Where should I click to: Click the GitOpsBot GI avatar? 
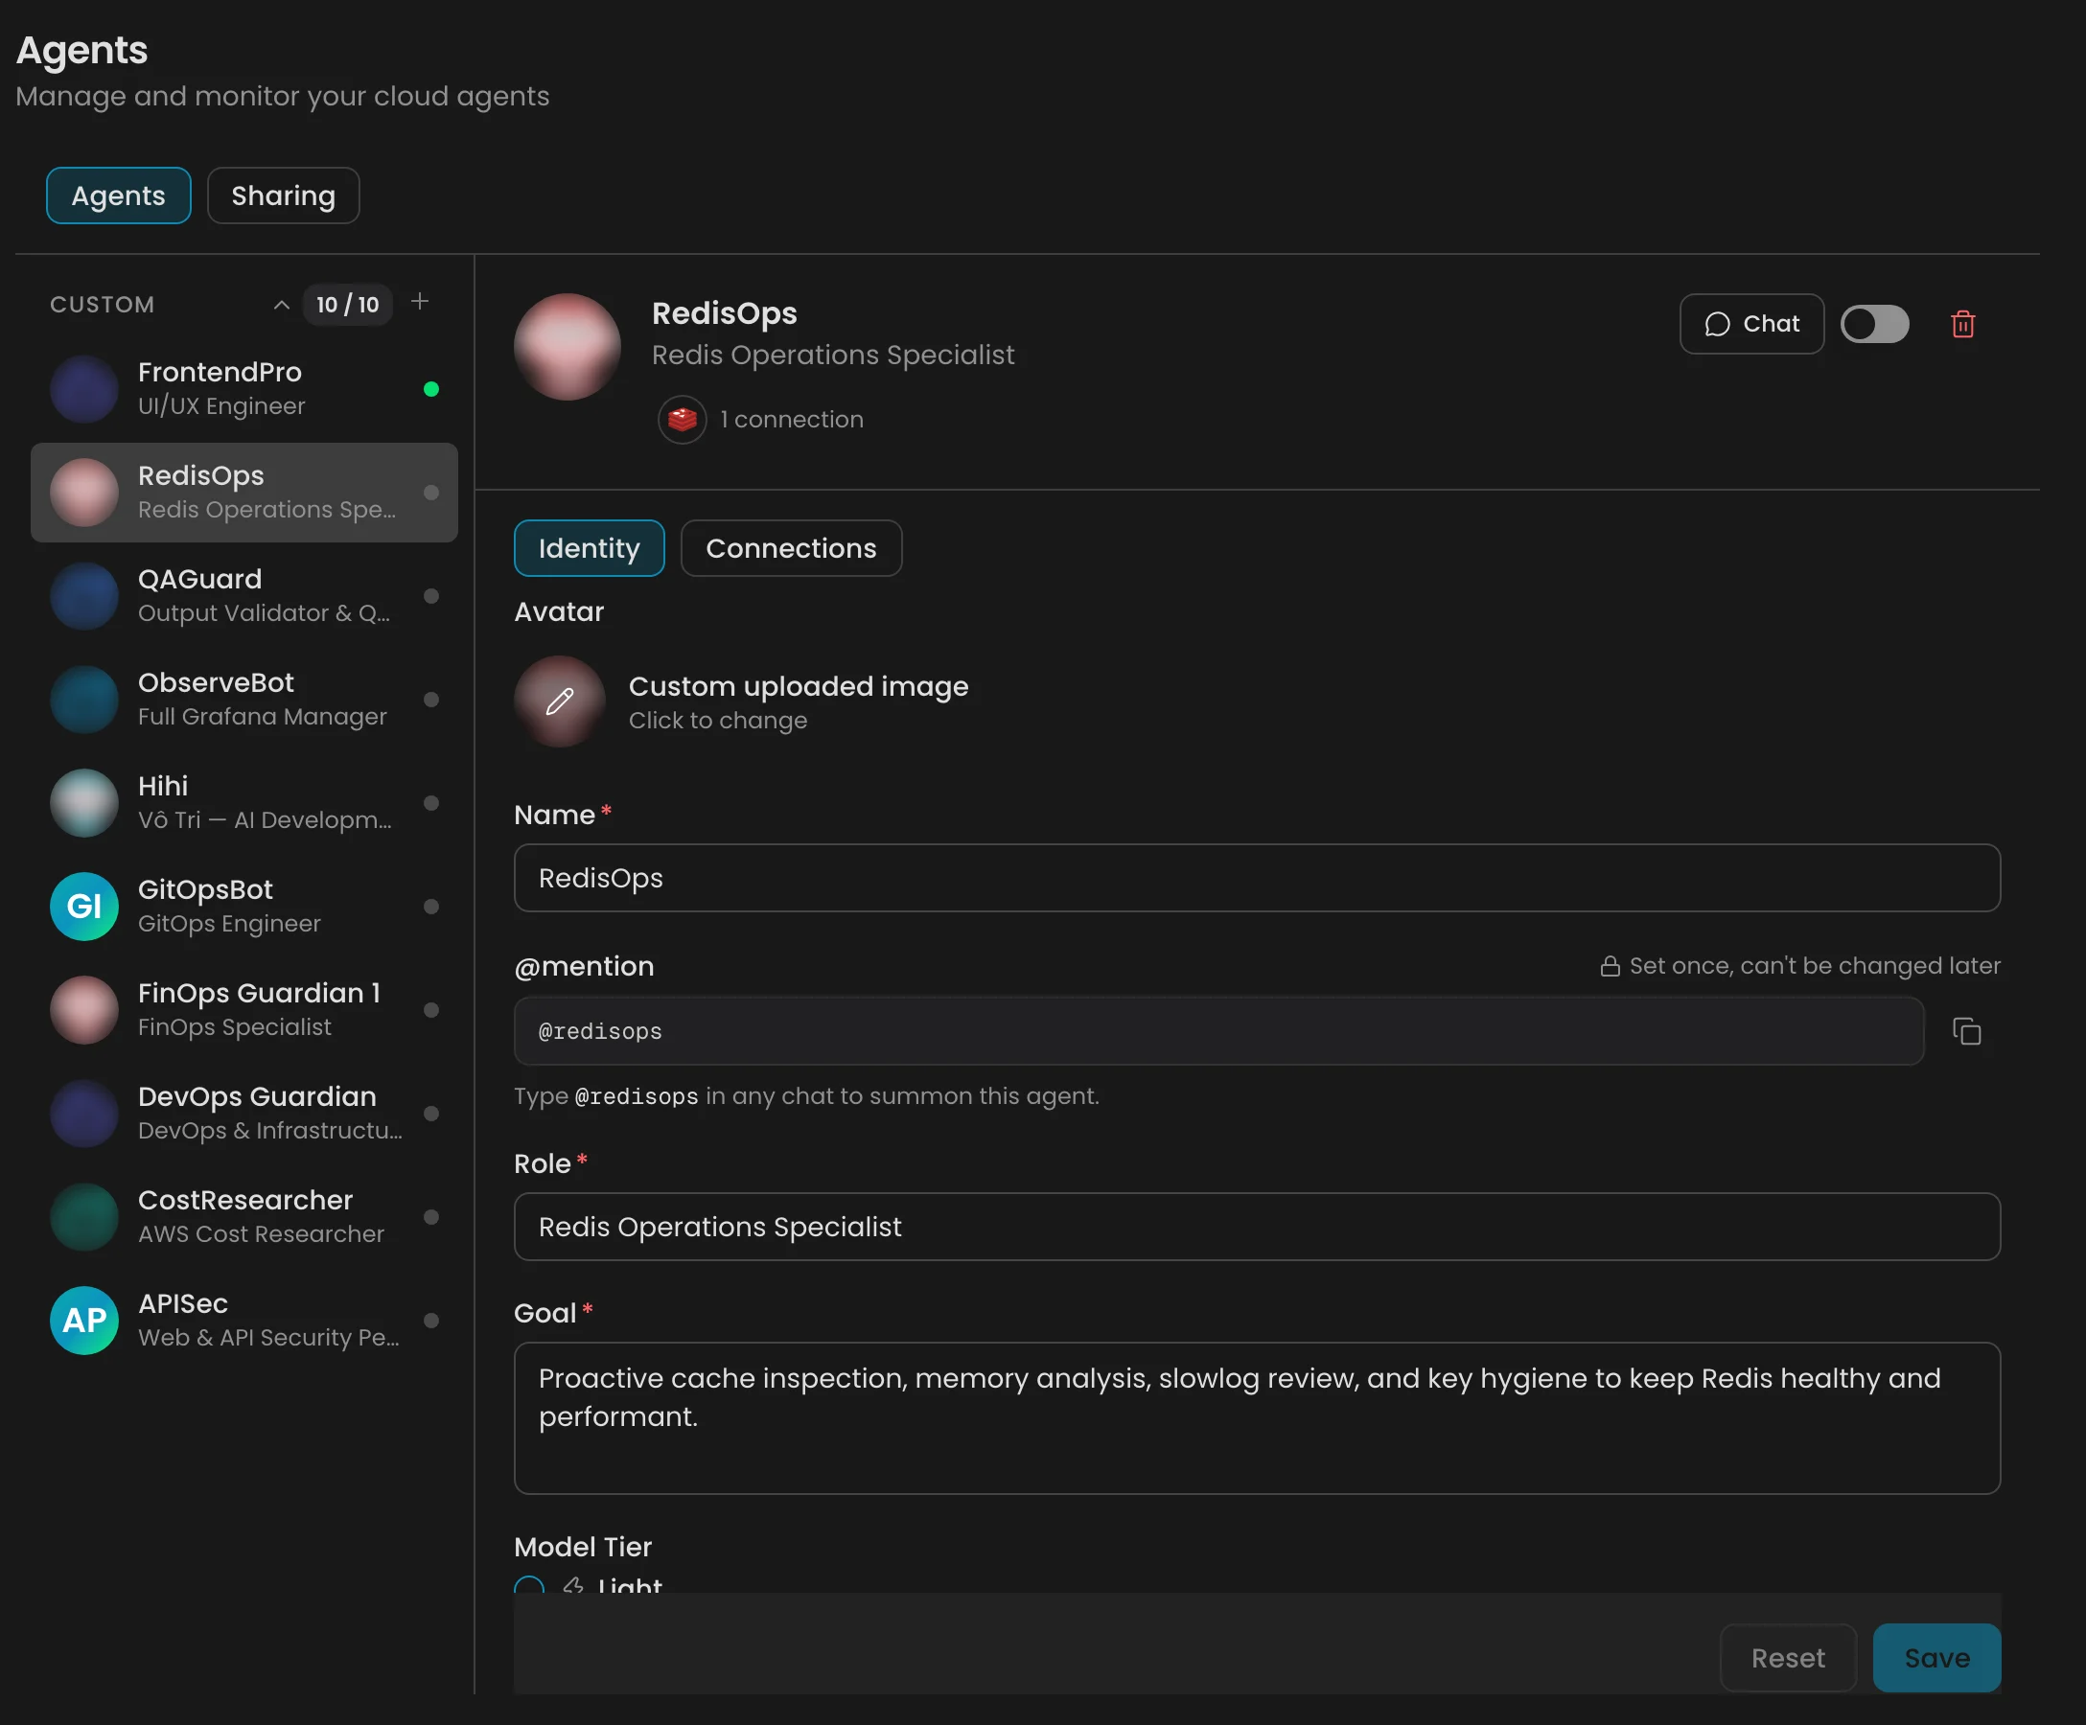pyautogui.click(x=84, y=906)
